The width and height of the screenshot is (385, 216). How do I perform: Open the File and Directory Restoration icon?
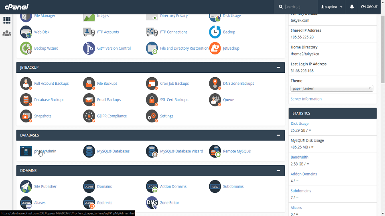point(152,48)
